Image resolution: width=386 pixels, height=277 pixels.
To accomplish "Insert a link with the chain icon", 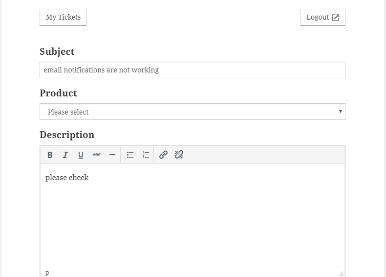I will [163, 155].
